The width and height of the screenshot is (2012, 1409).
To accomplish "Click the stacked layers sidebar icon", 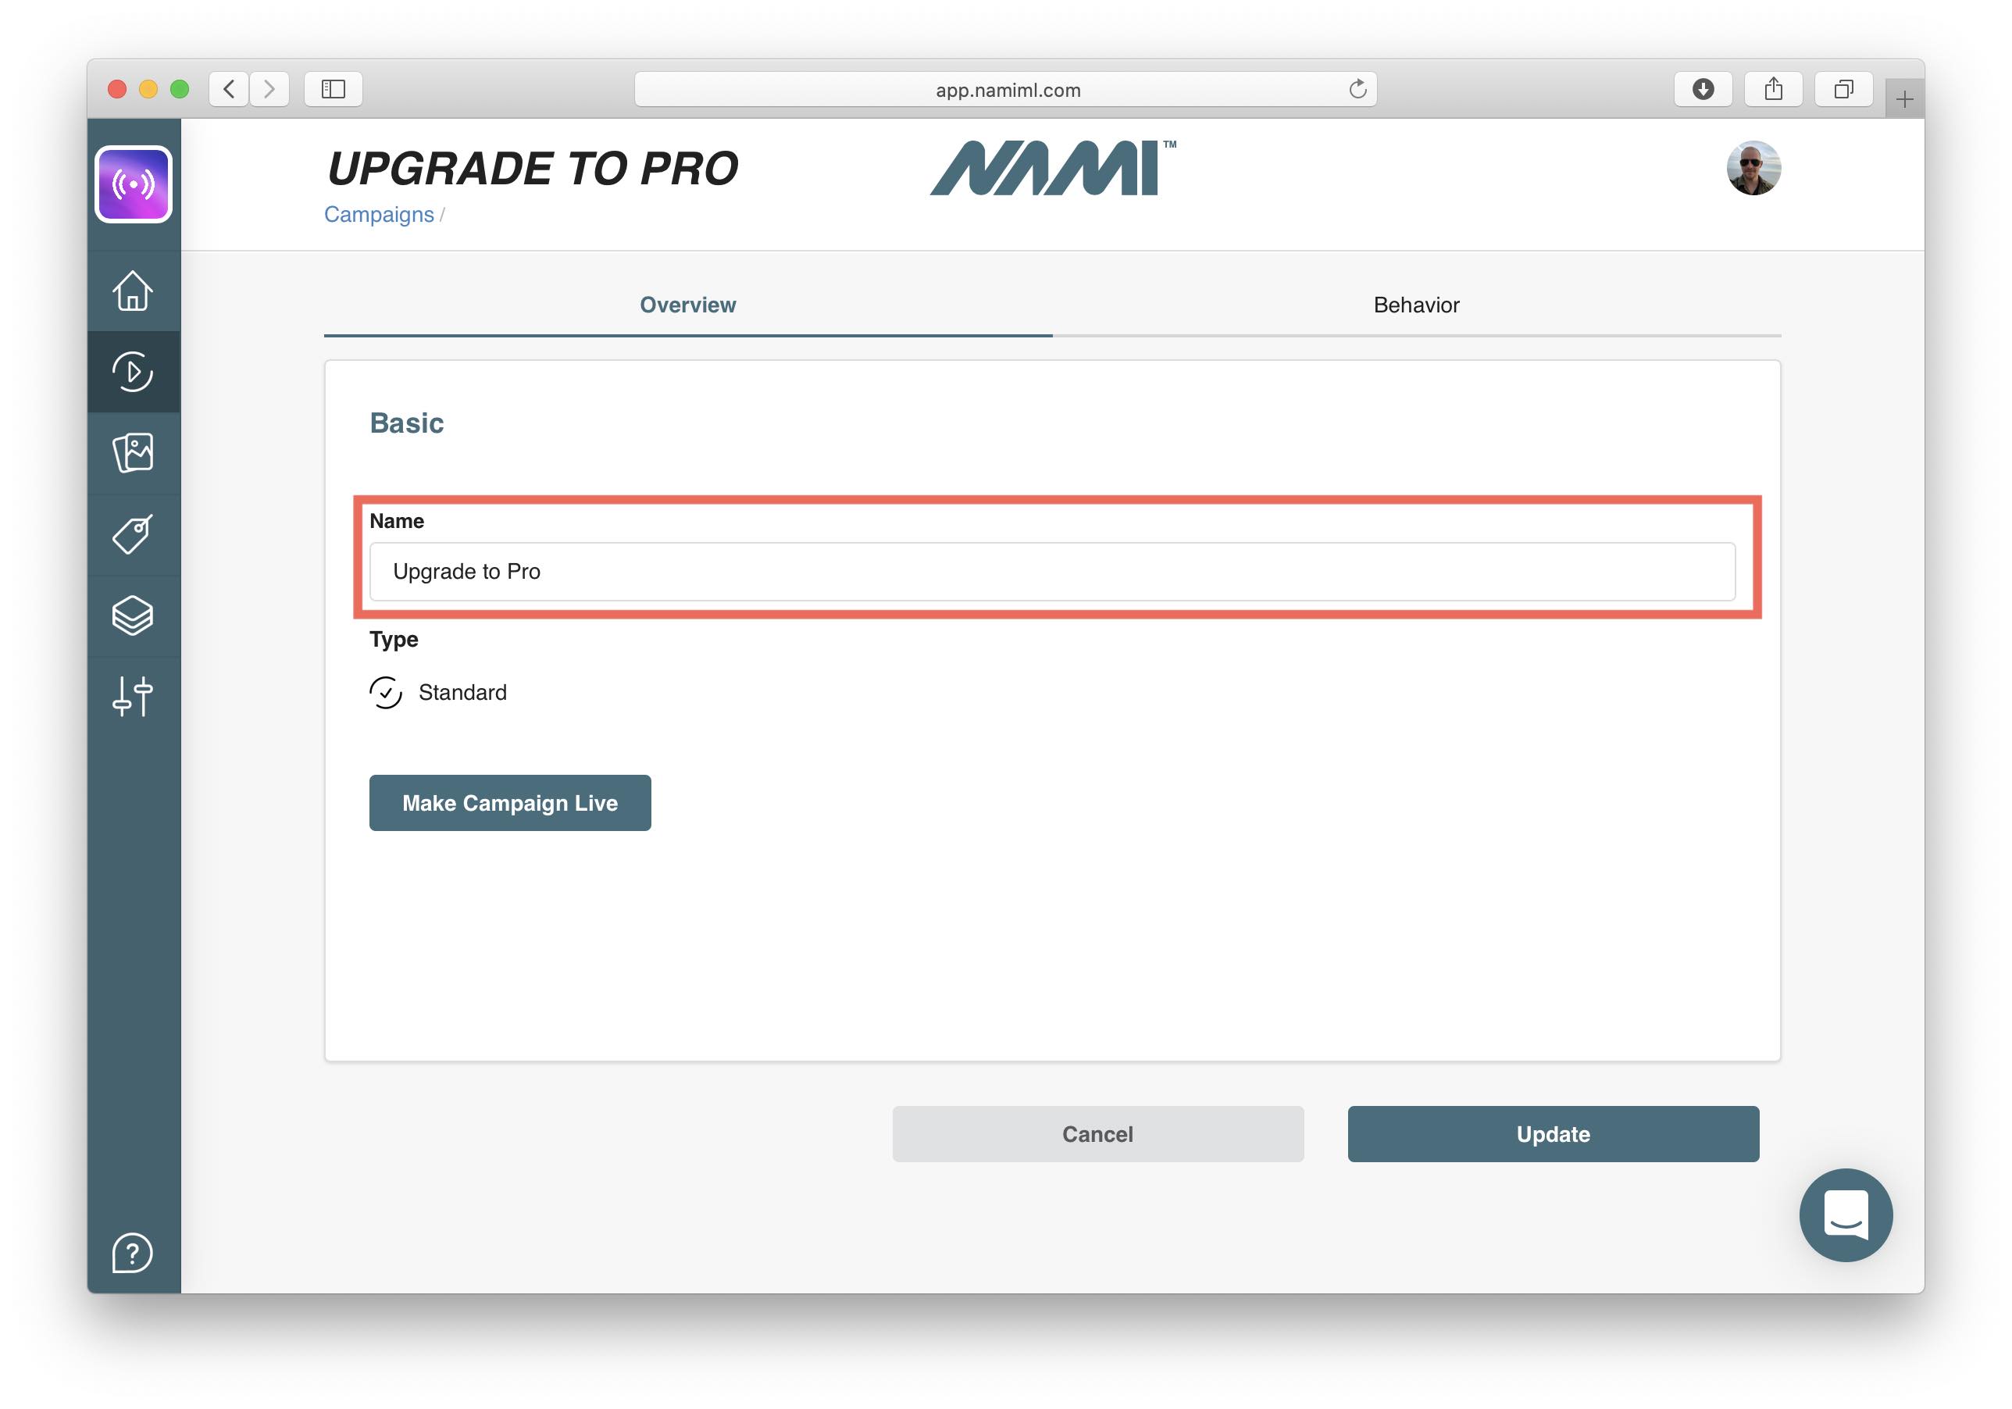I will click(134, 615).
